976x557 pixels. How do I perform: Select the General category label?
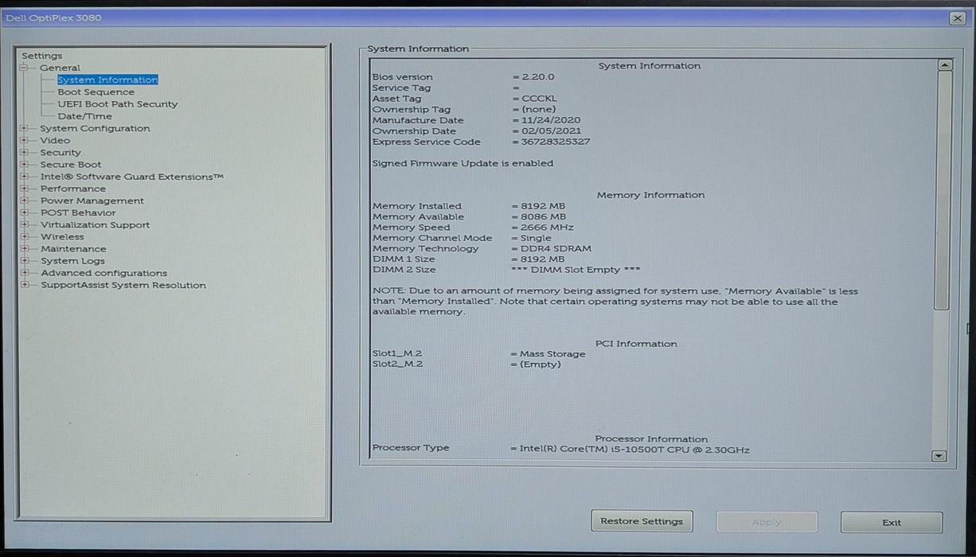pos(61,68)
